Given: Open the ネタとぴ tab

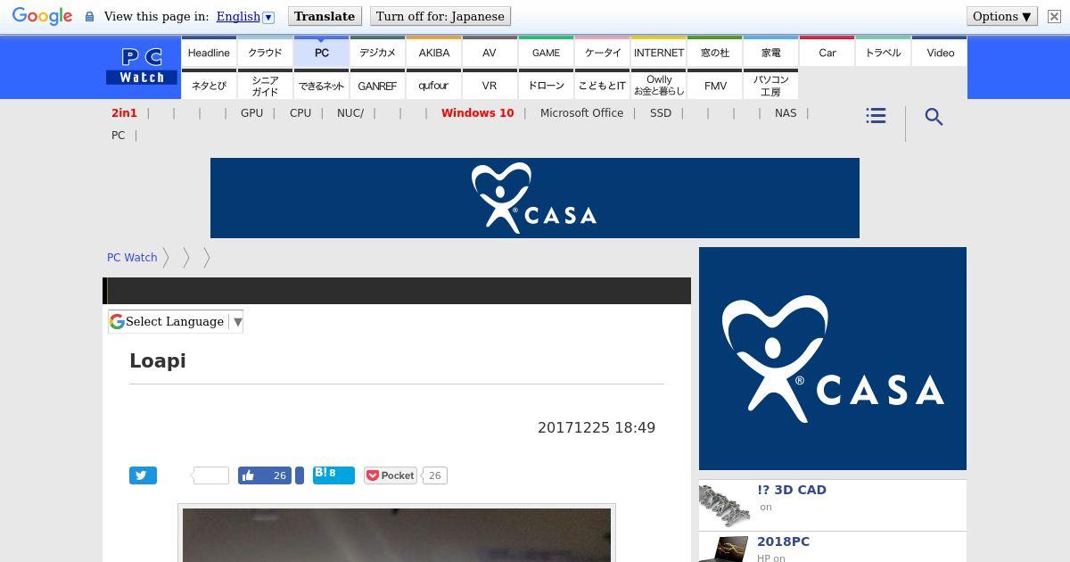Looking at the screenshot, I should (x=209, y=85).
